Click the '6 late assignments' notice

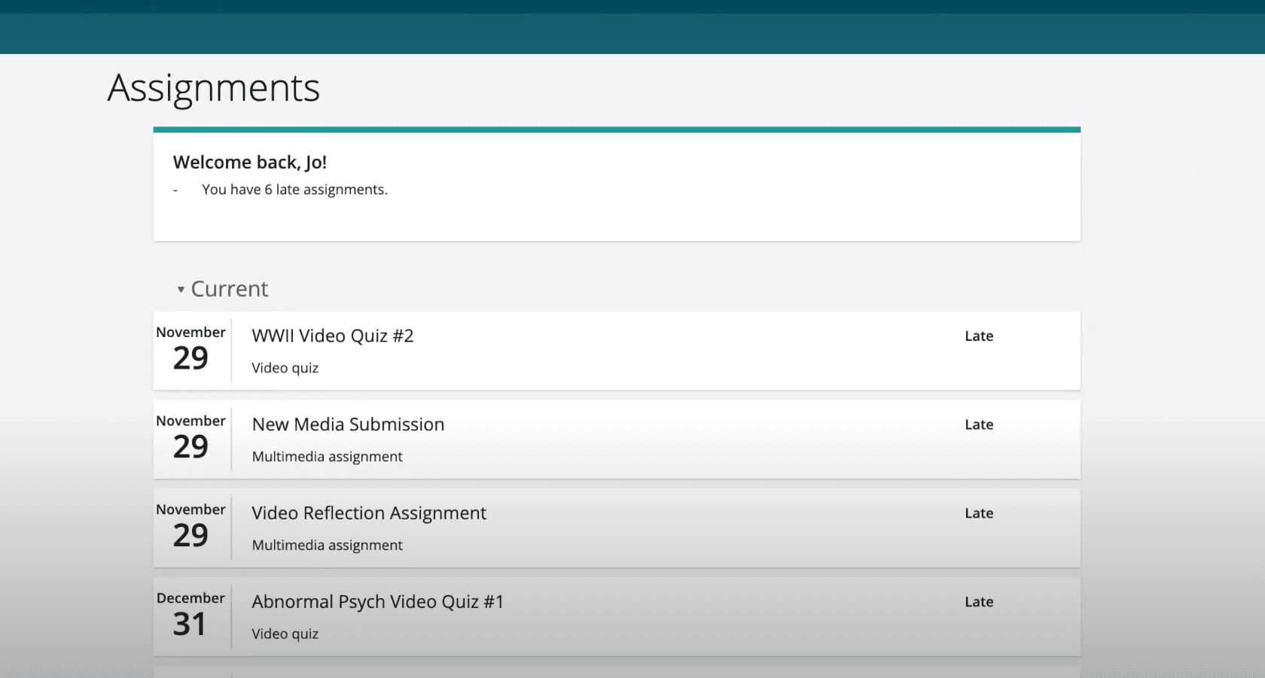click(294, 190)
